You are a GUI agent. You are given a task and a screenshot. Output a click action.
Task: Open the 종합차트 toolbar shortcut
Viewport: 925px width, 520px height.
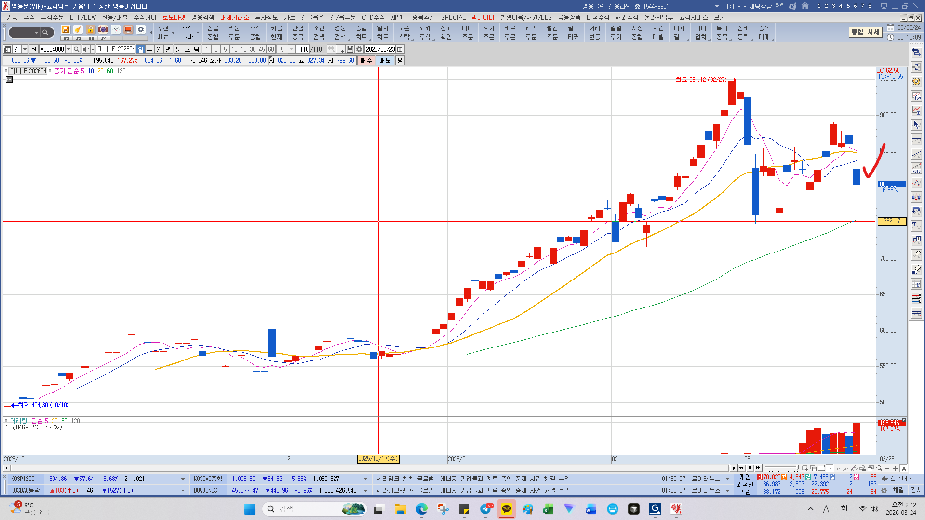pyautogui.click(x=361, y=32)
